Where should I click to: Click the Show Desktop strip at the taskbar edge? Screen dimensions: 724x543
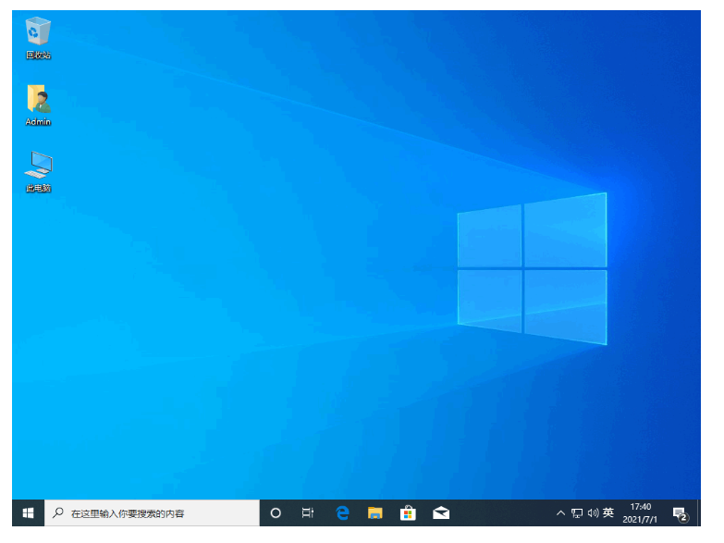pyautogui.click(x=699, y=512)
